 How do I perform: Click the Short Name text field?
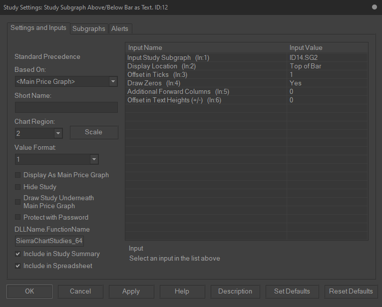[66, 107]
